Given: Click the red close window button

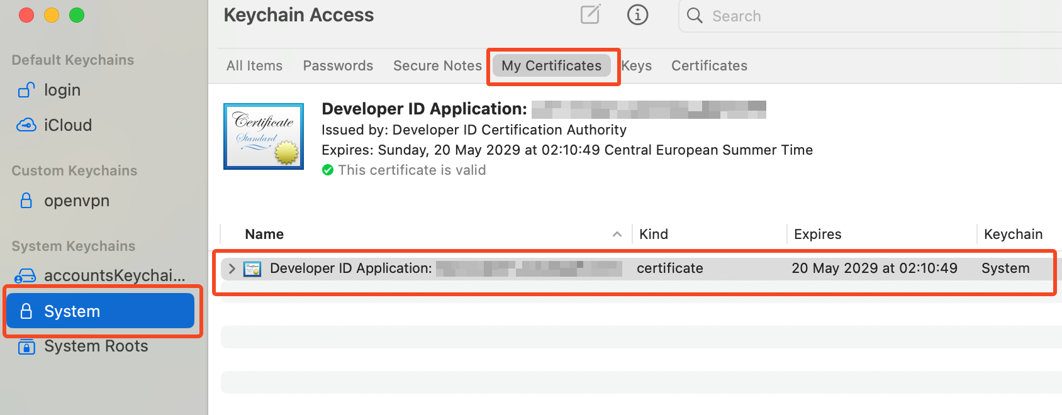Looking at the screenshot, I should pyautogui.click(x=26, y=15).
